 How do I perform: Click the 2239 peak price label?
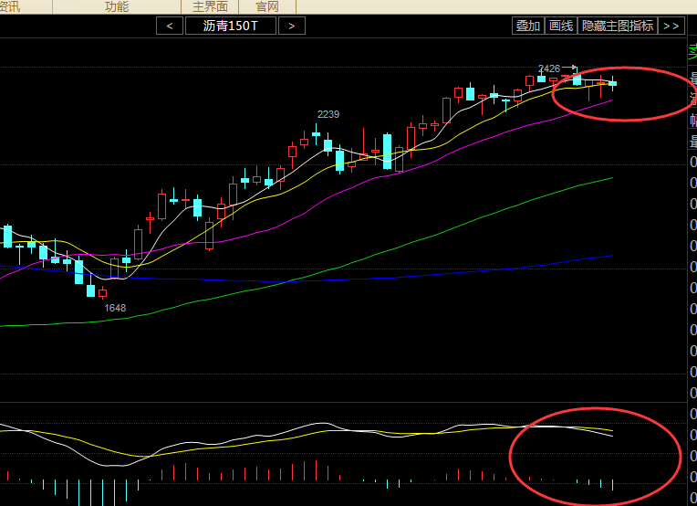(x=328, y=114)
